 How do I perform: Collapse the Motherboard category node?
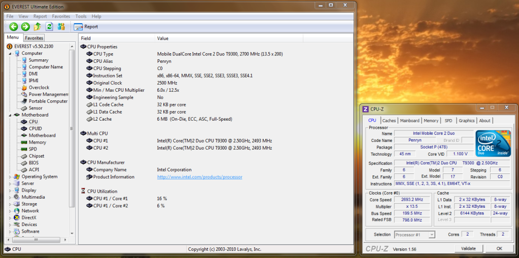[10, 115]
